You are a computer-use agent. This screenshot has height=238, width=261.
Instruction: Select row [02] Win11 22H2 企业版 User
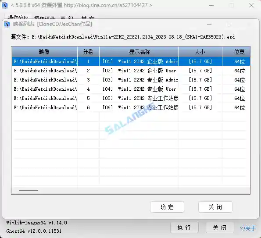pos(131,71)
